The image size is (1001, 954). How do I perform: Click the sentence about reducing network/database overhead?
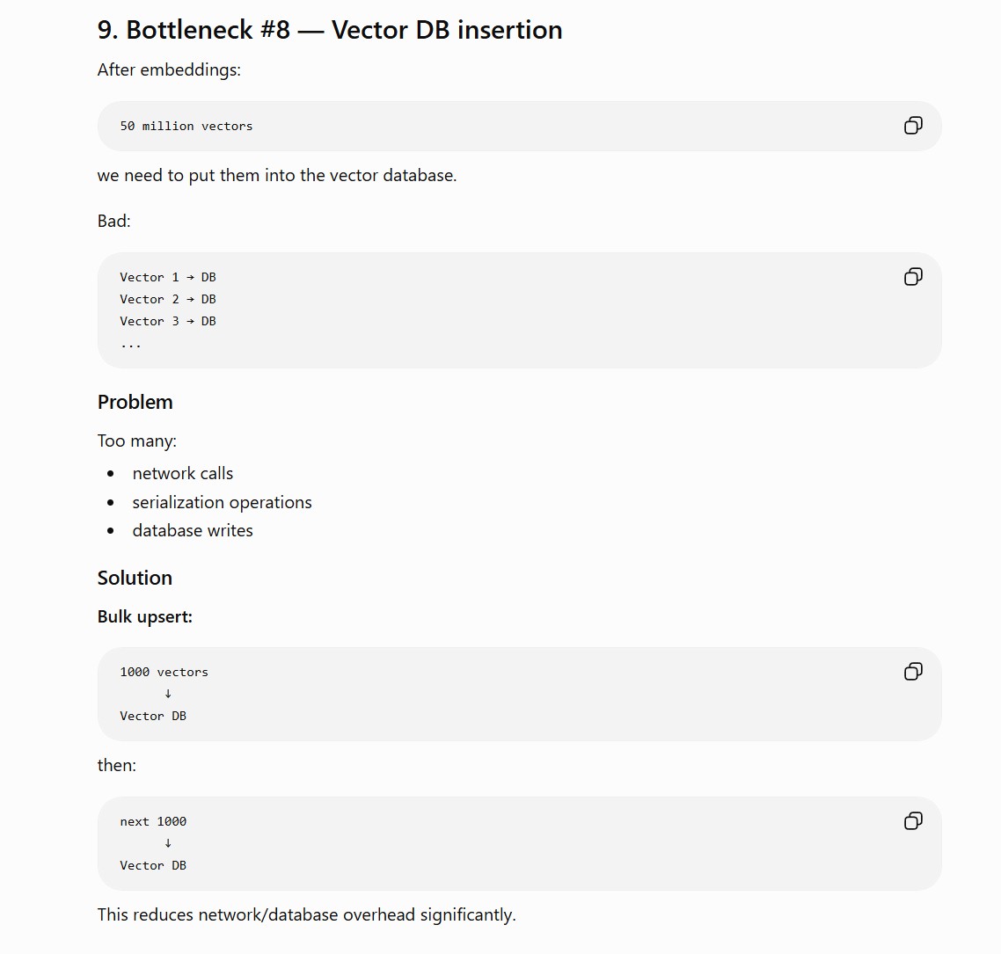pos(306,914)
